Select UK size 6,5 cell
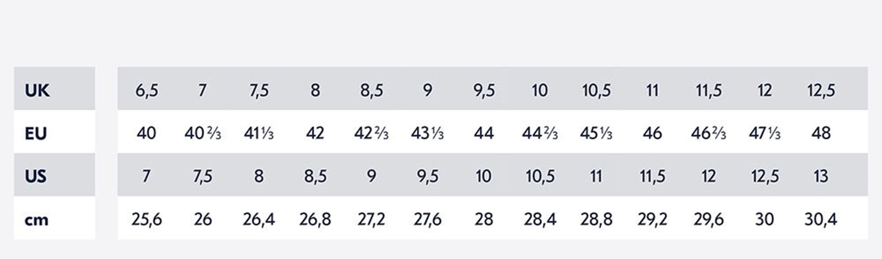This screenshot has height=259, width=882. click(147, 90)
